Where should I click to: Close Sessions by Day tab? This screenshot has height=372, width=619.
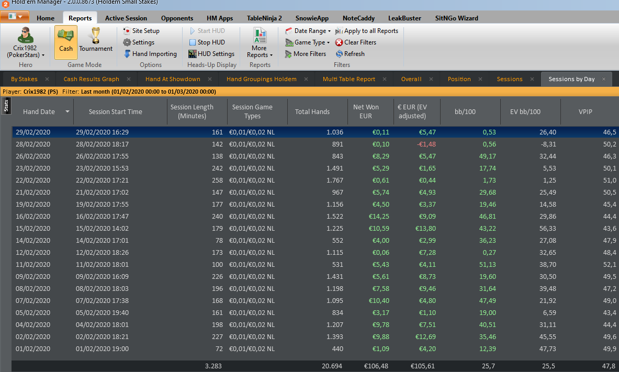coord(604,79)
